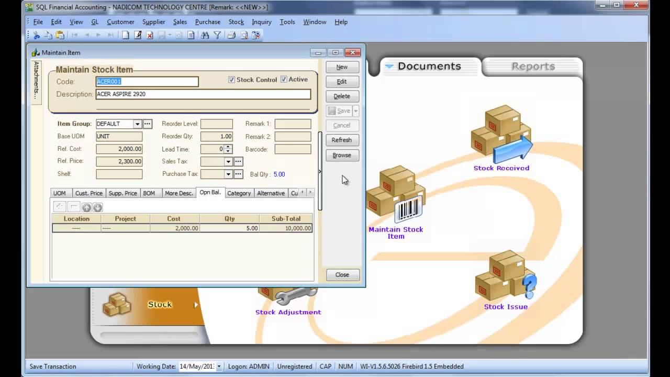The width and height of the screenshot is (670, 377).
Task: Click the remove row icon in Opn Bal.
Action: (x=74, y=207)
